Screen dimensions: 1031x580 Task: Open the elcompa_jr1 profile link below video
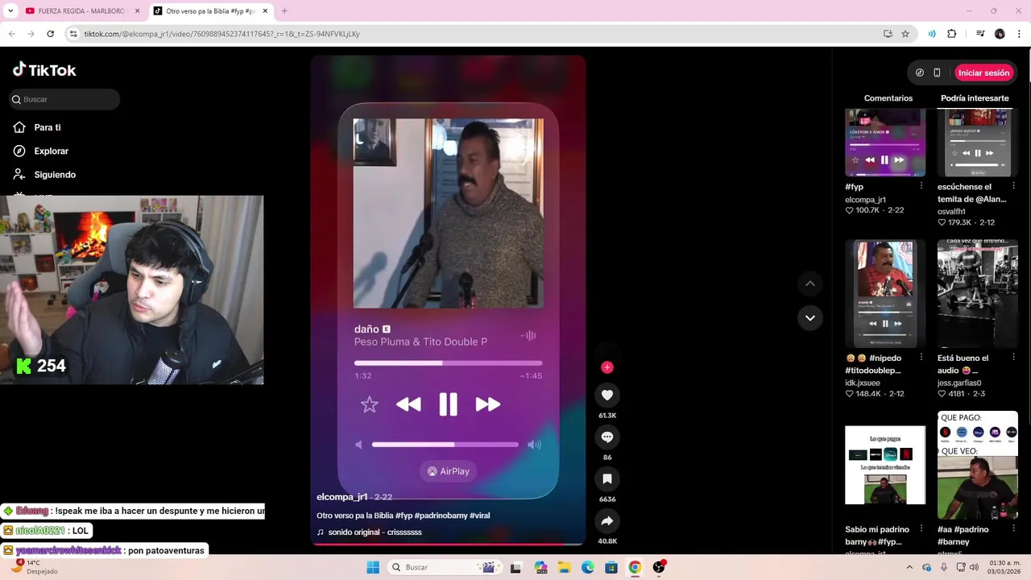342,497
